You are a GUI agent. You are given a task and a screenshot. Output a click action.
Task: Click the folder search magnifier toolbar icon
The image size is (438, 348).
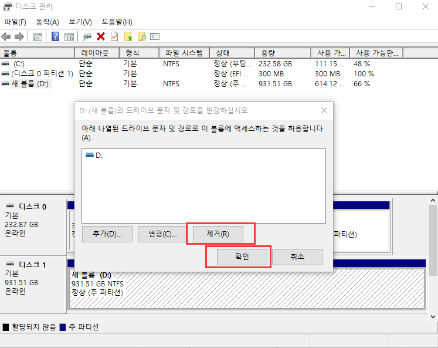click(142, 36)
